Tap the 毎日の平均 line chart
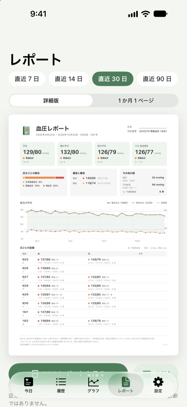The image size is (187, 407). point(93,224)
